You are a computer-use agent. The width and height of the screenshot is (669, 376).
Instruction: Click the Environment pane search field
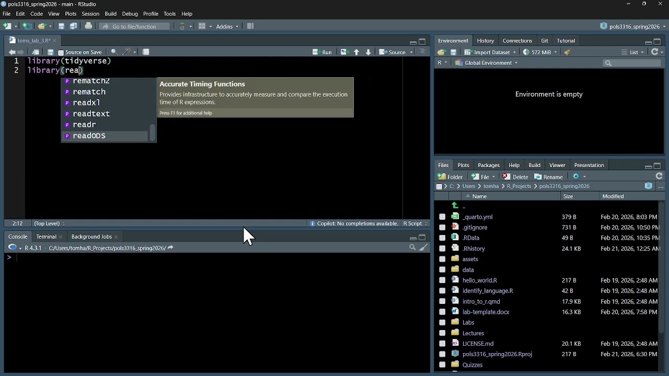pyautogui.click(x=632, y=63)
